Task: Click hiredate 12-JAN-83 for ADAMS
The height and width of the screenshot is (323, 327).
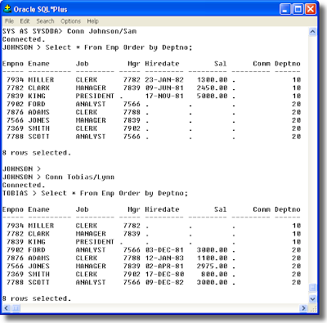Action: (x=164, y=258)
